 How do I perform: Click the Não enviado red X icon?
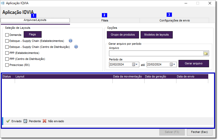(44, 121)
